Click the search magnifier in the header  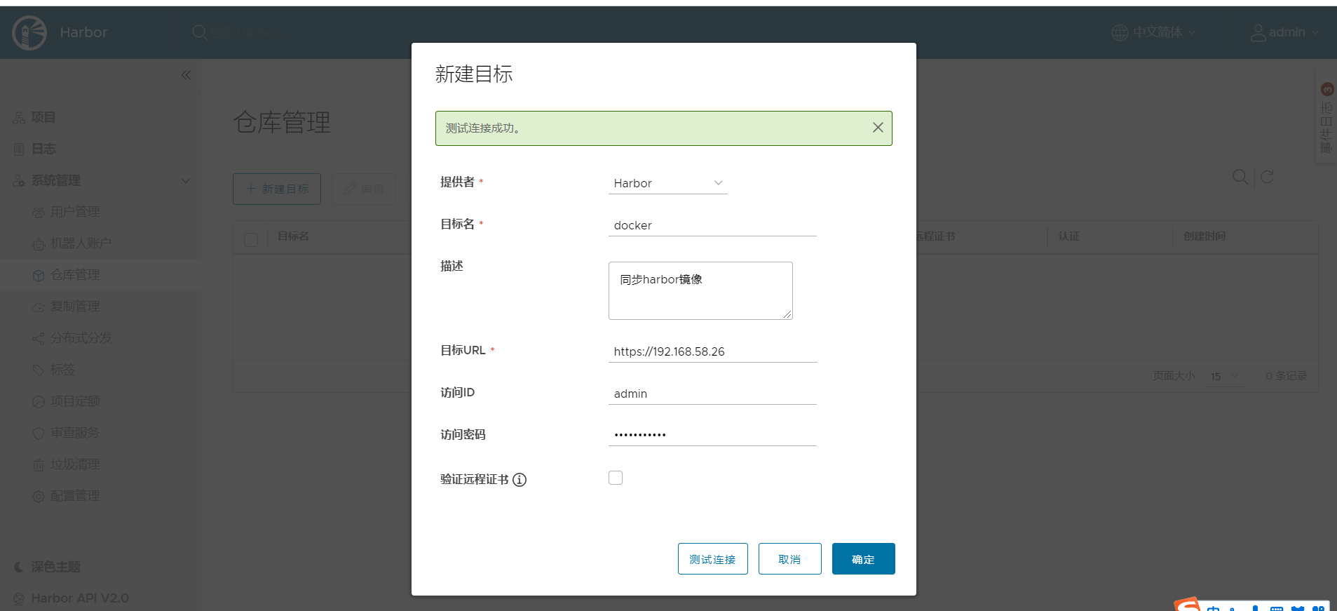tap(200, 32)
